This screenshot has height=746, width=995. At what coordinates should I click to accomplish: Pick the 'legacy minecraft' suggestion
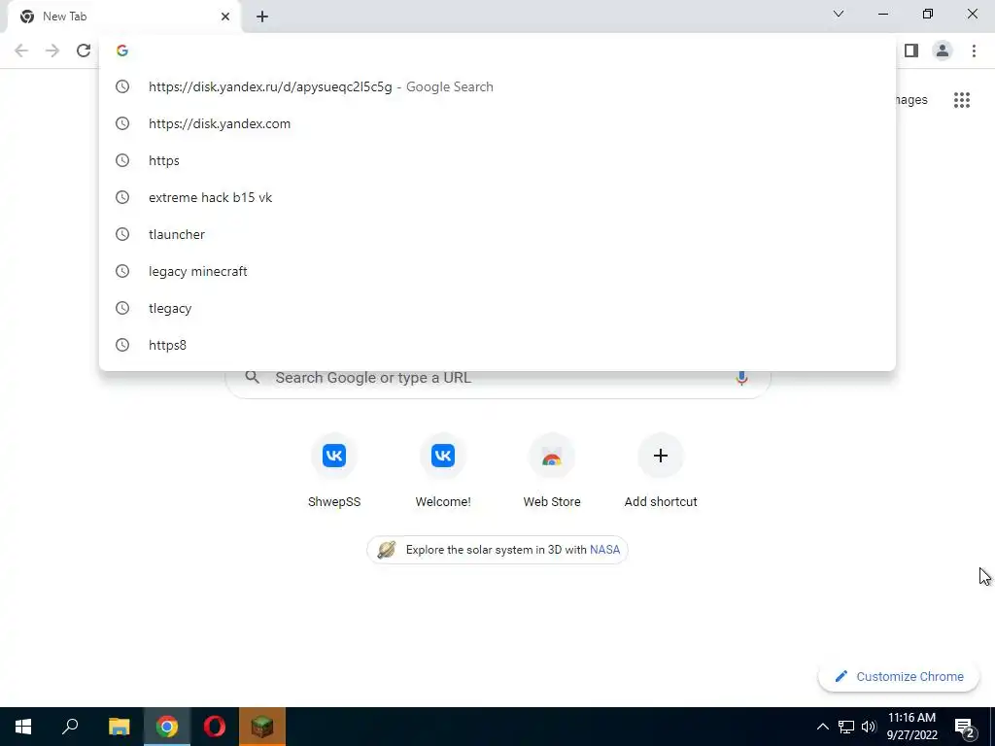point(497,271)
